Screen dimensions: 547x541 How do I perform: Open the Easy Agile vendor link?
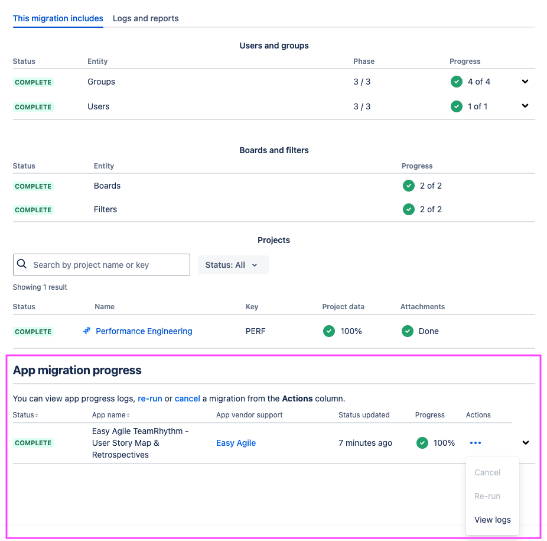tap(236, 443)
